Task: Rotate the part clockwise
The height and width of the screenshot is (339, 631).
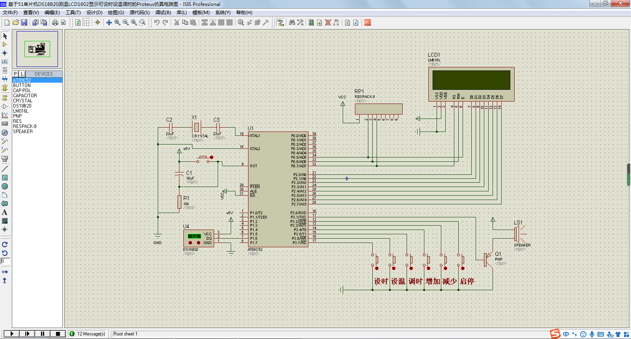Action: pos(5,245)
